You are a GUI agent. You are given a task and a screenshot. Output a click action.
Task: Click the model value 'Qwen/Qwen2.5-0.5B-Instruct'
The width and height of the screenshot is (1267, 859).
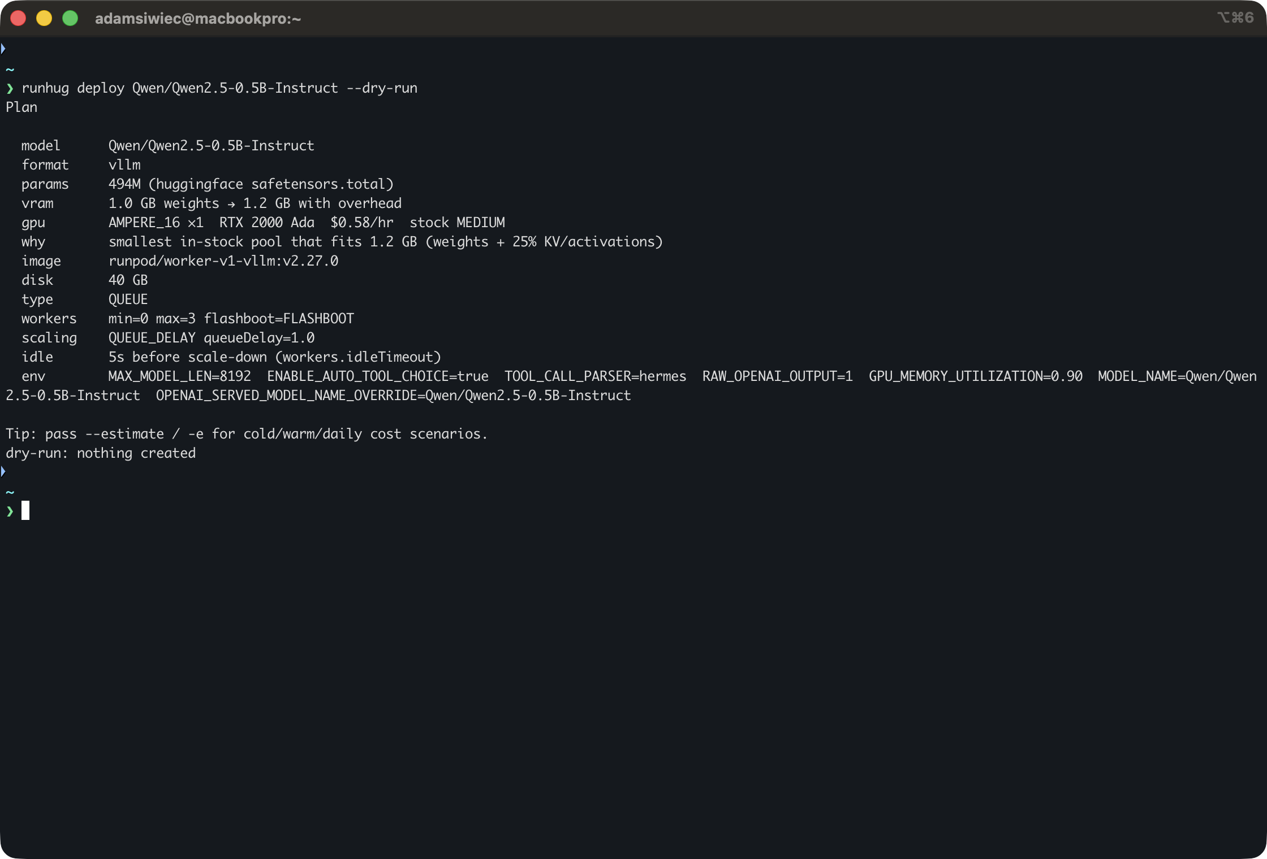211,146
